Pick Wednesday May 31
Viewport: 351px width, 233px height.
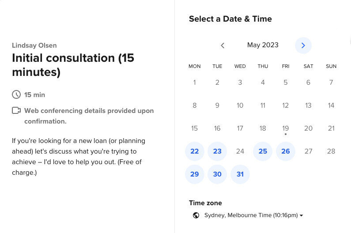pos(240,174)
